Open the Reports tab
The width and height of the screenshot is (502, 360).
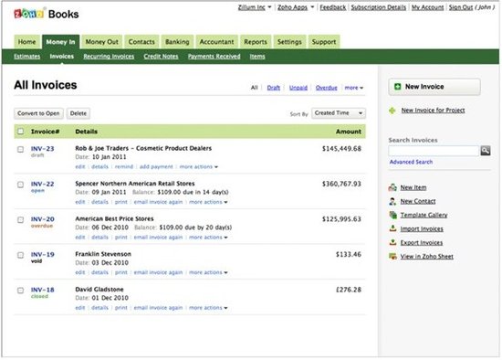coord(256,42)
